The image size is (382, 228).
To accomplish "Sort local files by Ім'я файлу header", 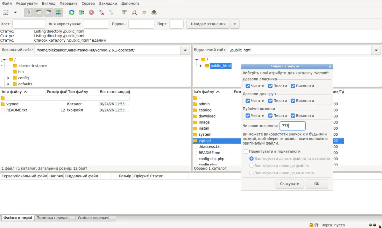I will [x=23, y=92].
